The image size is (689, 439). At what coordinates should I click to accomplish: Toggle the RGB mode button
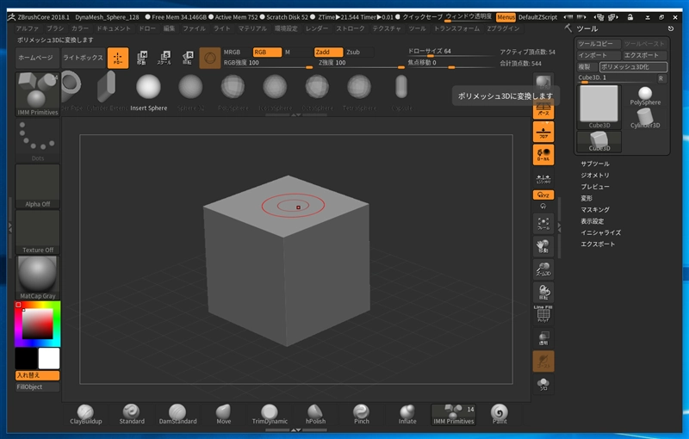click(267, 52)
